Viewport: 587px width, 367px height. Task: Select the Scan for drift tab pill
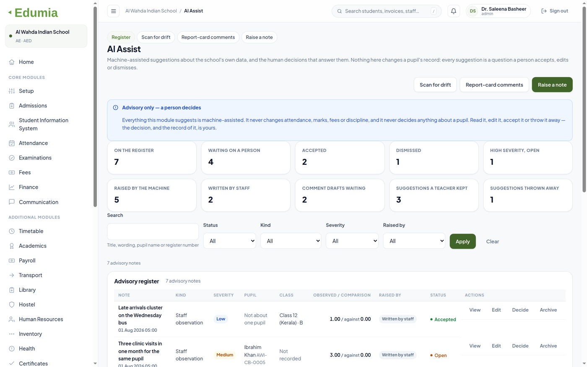[156, 37]
